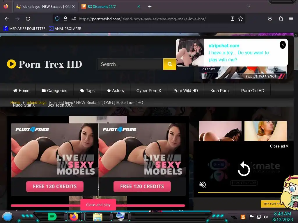Open the green notes app on taskbar
298x223 pixels.
[x=52, y=217]
